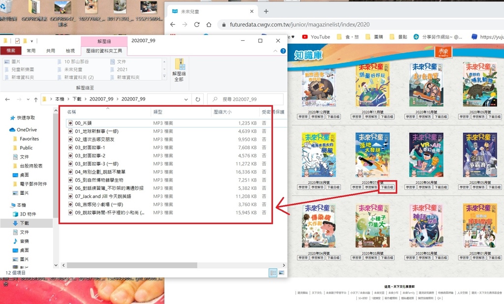This screenshot has height=304, width=504.
Task: Click the MP3 icon of 00_片頭
Action: 70,123
